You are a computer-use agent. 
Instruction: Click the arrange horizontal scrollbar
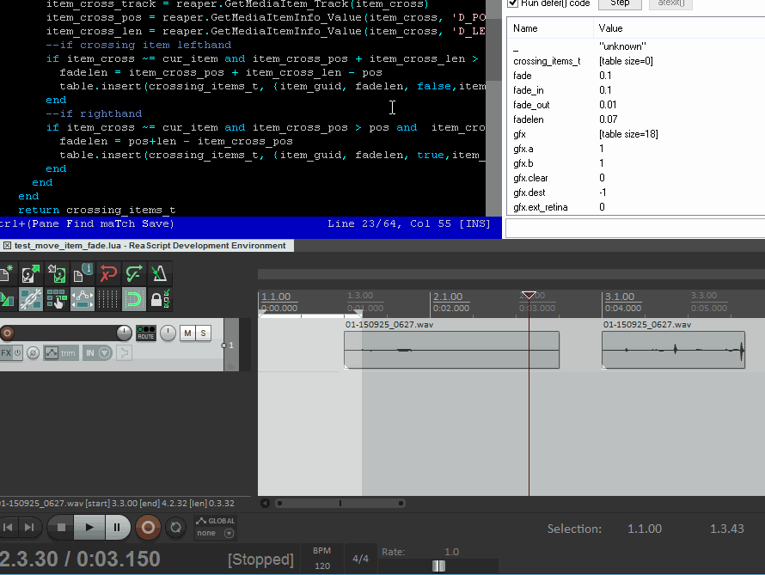(x=340, y=504)
